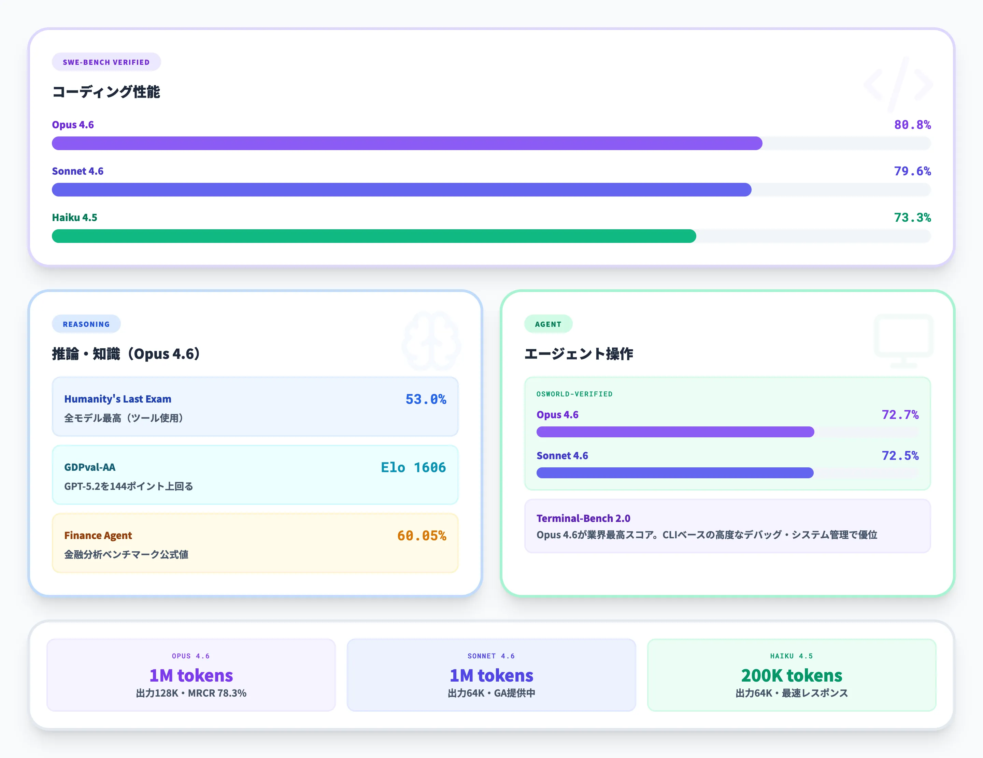Click the AGENT badge

(548, 324)
